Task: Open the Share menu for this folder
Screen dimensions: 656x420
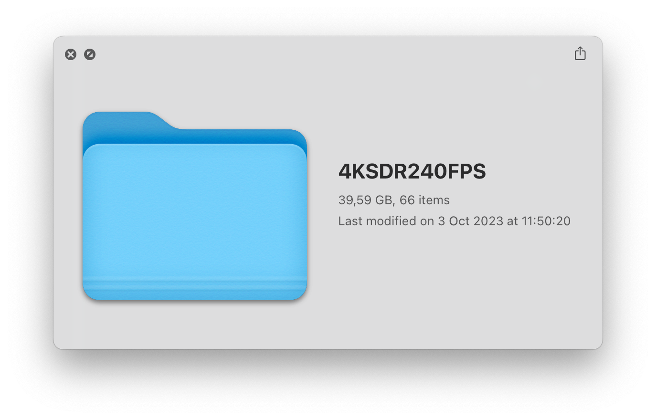Action: pyautogui.click(x=580, y=53)
